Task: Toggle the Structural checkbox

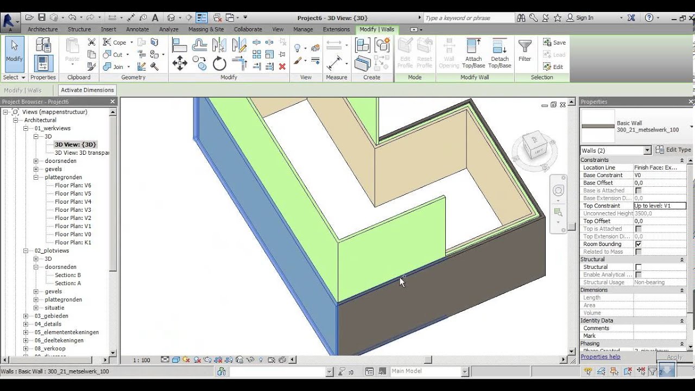Action: 638,267
